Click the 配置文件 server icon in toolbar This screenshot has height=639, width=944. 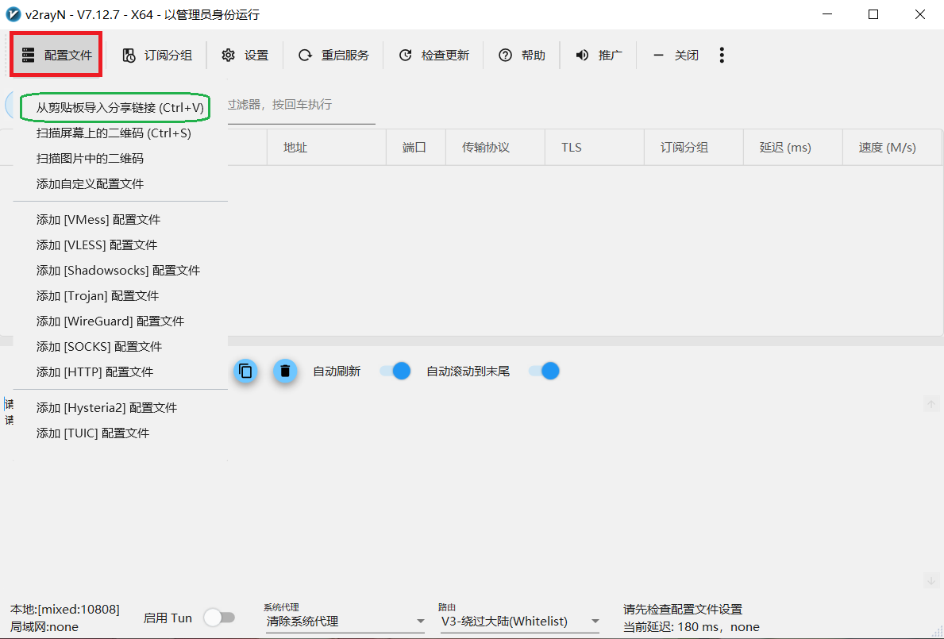pyautogui.click(x=29, y=55)
